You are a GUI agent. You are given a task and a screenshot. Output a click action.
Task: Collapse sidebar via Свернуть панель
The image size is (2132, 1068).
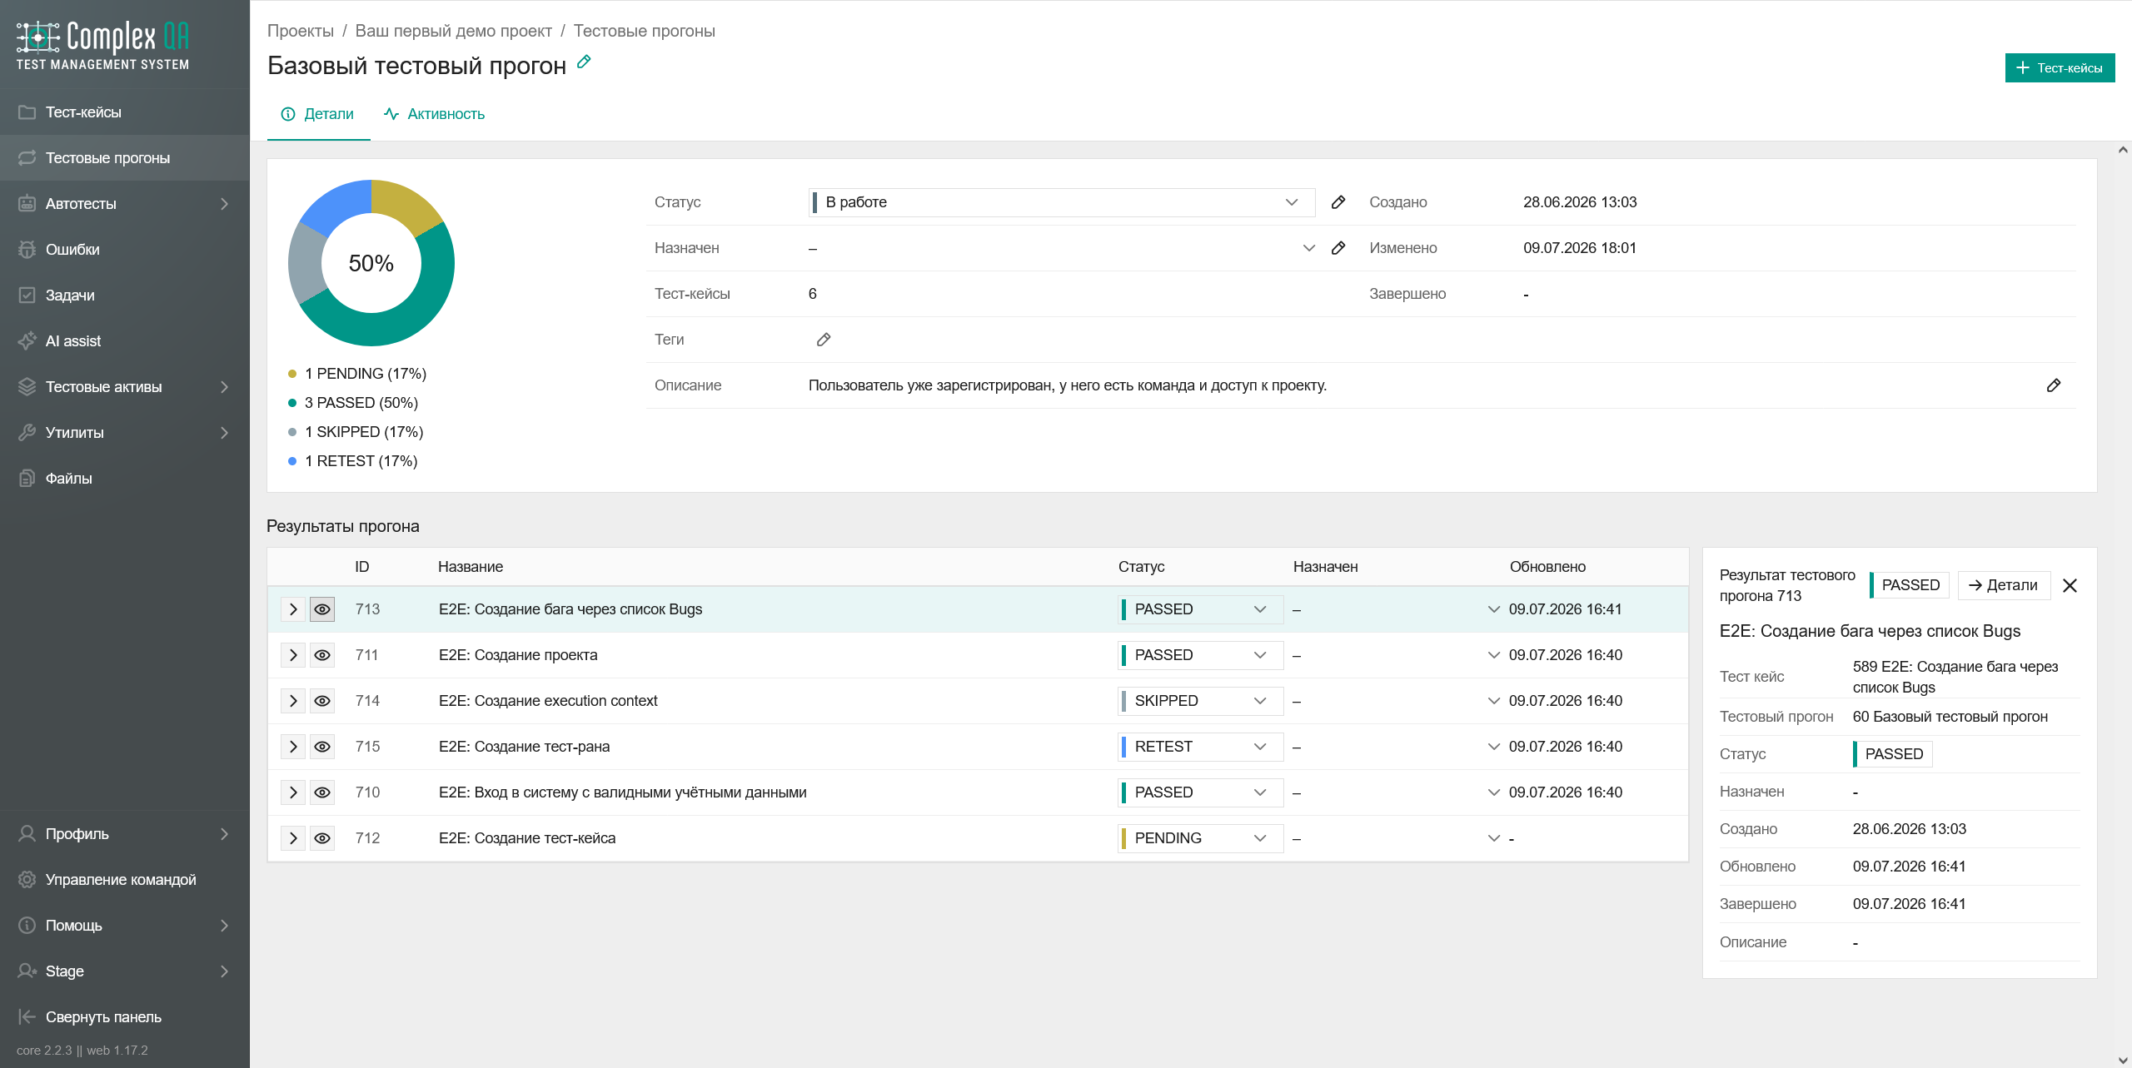[x=125, y=1017]
